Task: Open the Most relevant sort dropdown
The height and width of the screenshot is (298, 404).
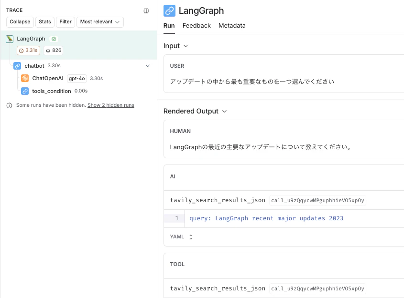Action: 100,22
